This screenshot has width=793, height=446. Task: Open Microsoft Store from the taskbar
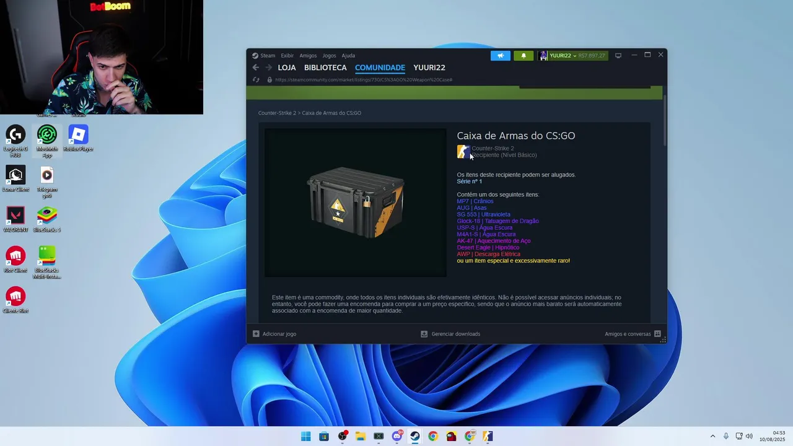(324, 436)
